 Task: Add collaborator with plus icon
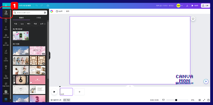click(182, 6)
